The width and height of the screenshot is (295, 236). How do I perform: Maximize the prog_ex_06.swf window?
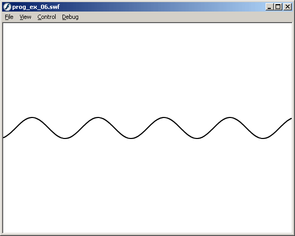pyautogui.click(x=278, y=7)
